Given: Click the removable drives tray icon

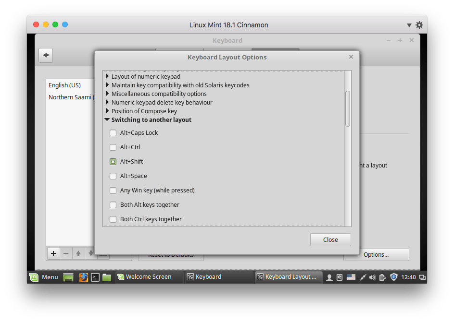Looking at the screenshot, I should click(x=340, y=277).
